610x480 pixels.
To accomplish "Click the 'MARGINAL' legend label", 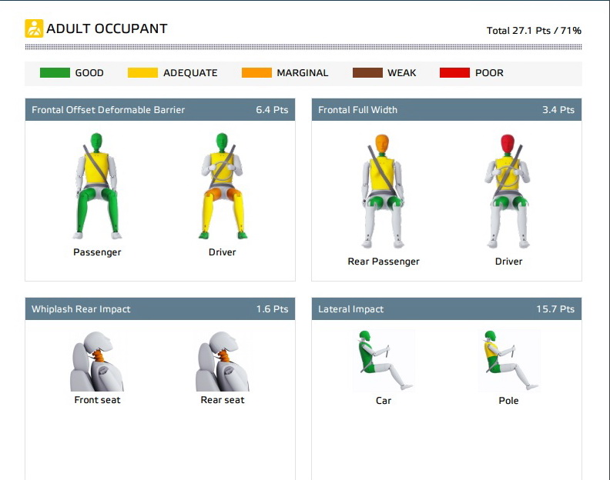I will pyautogui.click(x=303, y=73).
